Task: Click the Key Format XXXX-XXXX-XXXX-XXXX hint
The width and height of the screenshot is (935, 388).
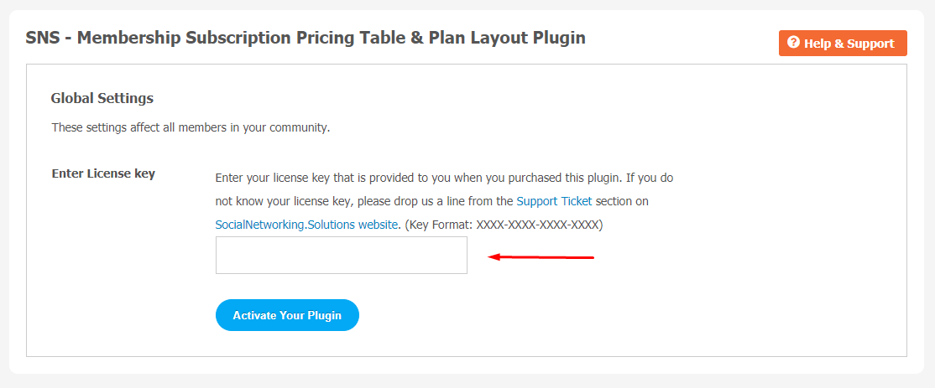Action: click(x=504, y=225)
